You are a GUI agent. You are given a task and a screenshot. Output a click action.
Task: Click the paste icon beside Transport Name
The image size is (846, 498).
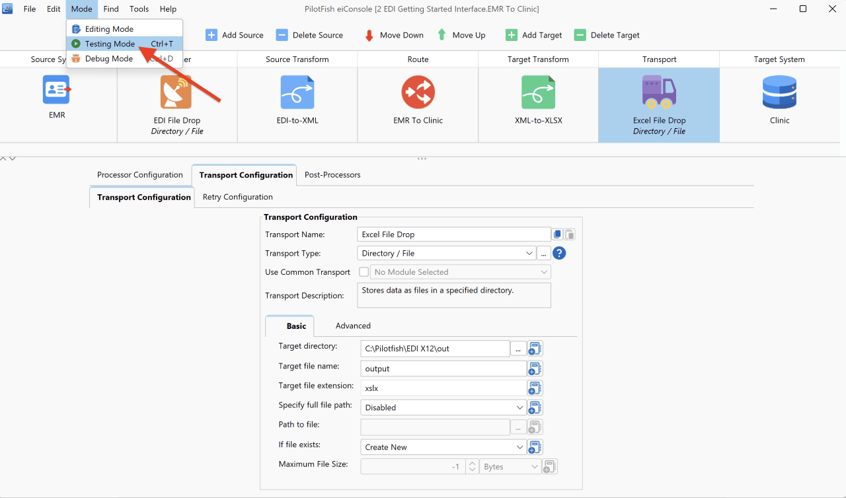coord(570,234)
